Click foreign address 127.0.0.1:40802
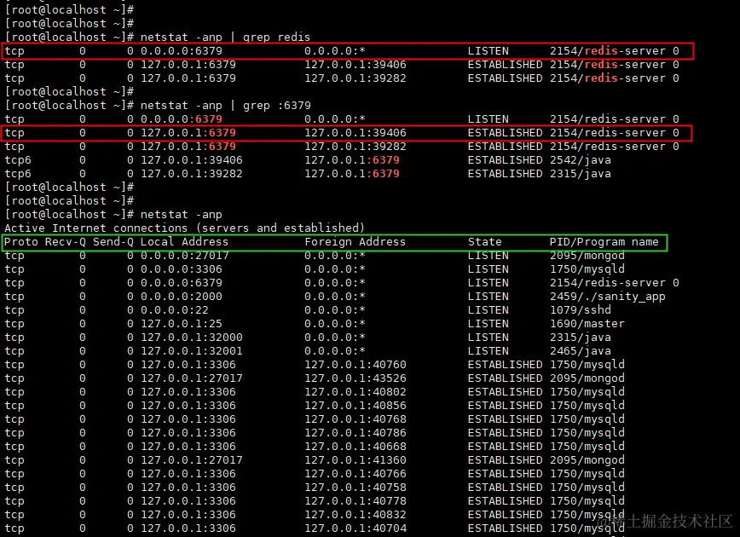The height and width of the screenshot is (537, 740). click(x=355, y=392)
